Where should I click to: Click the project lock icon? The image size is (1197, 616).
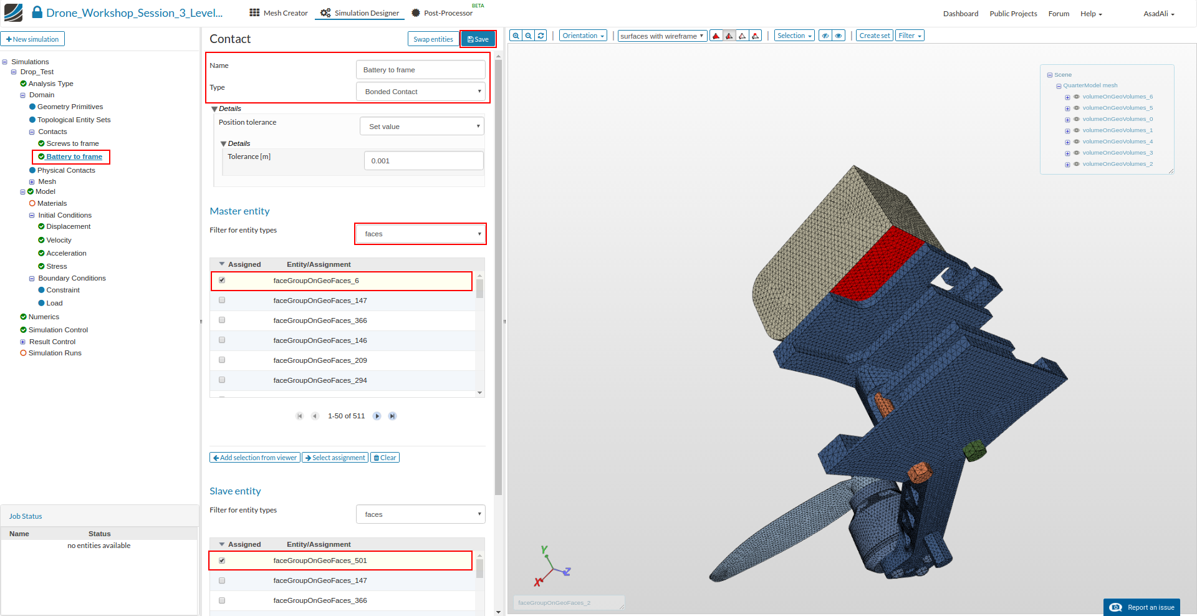point(37,12)
